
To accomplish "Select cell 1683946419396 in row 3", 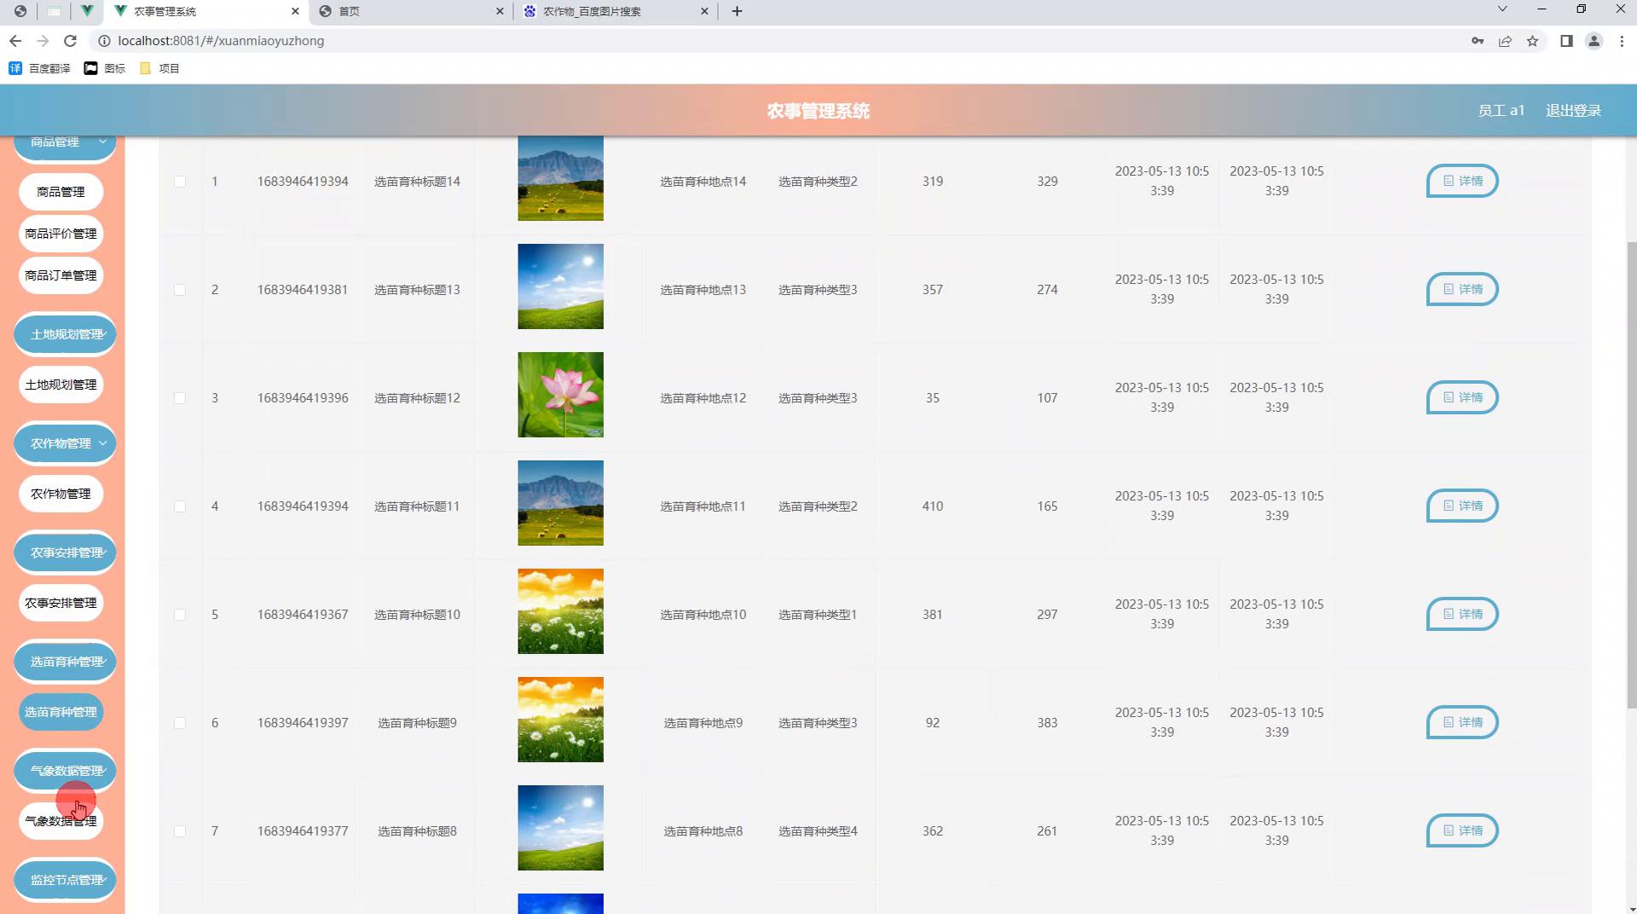I will (x=303, y=398).
